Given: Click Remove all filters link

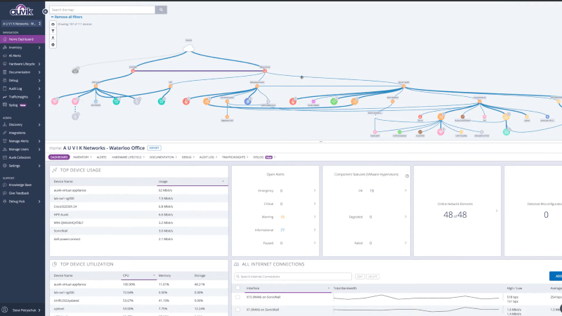Looking at the screenshot, I should [67, 17].
